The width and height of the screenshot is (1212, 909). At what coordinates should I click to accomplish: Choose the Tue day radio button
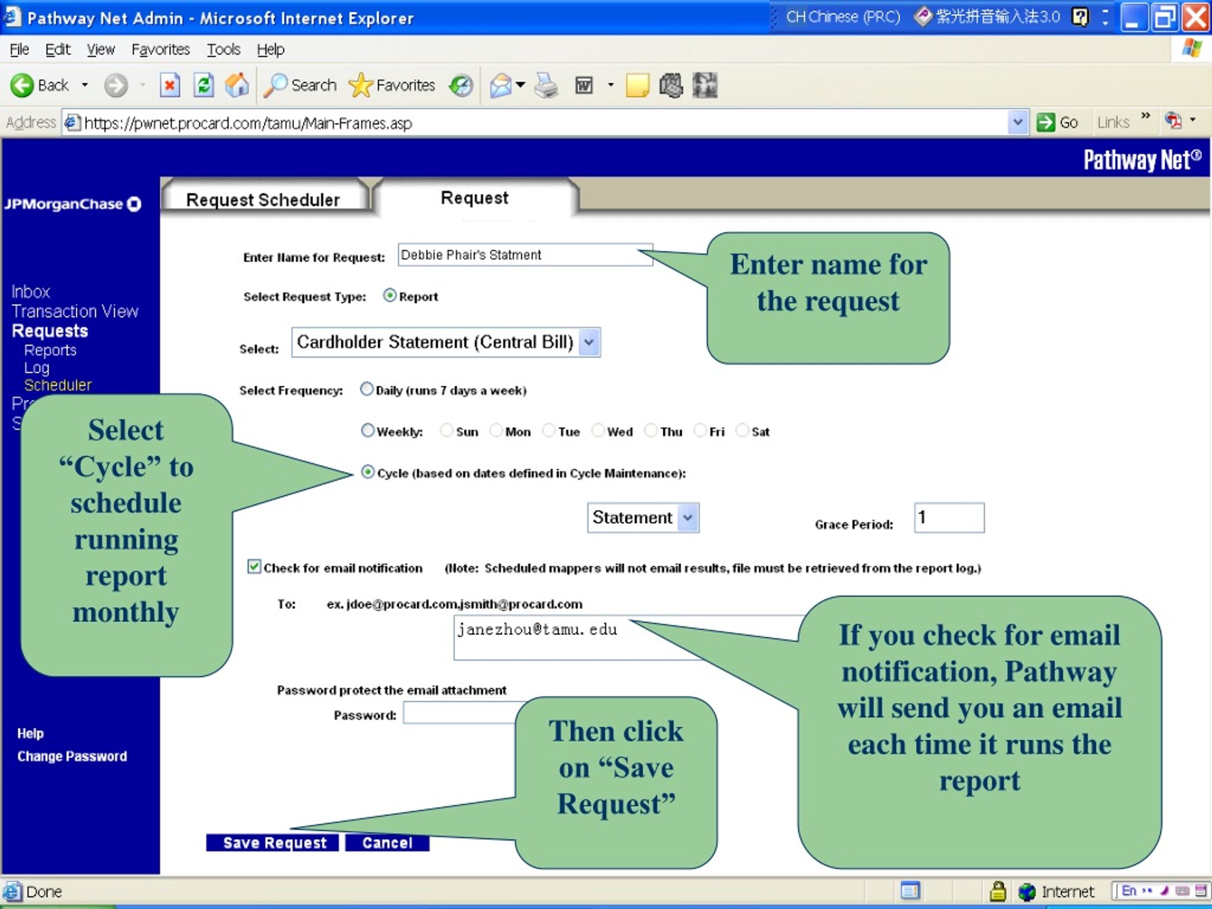click(548, 430)
